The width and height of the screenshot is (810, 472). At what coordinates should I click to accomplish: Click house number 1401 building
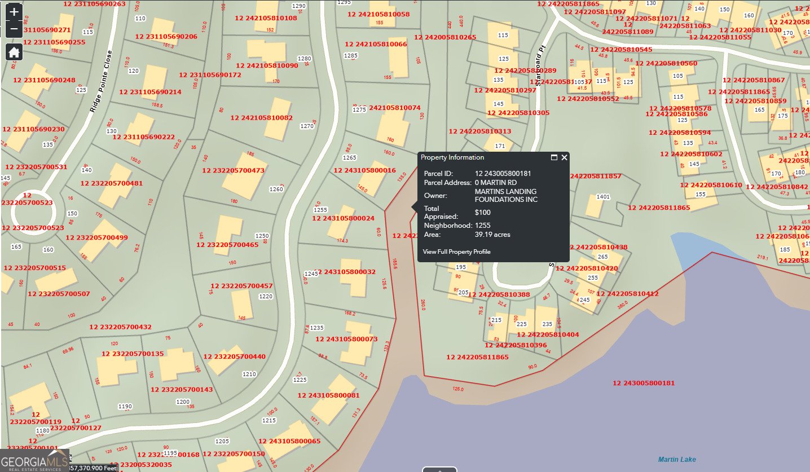594,206
